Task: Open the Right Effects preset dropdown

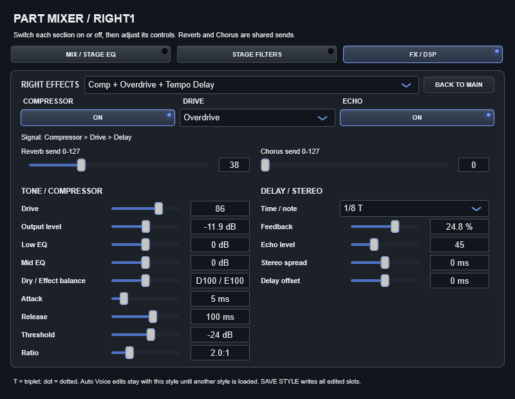Action: click(x=251, y=85)
